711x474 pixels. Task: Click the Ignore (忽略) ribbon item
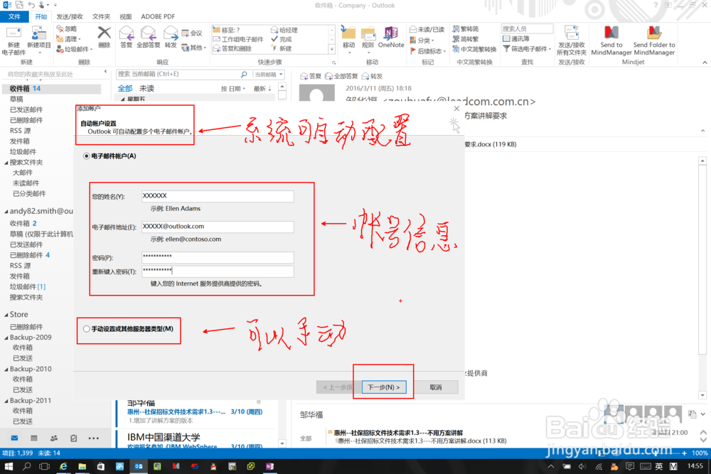click(x=66, y=28)
